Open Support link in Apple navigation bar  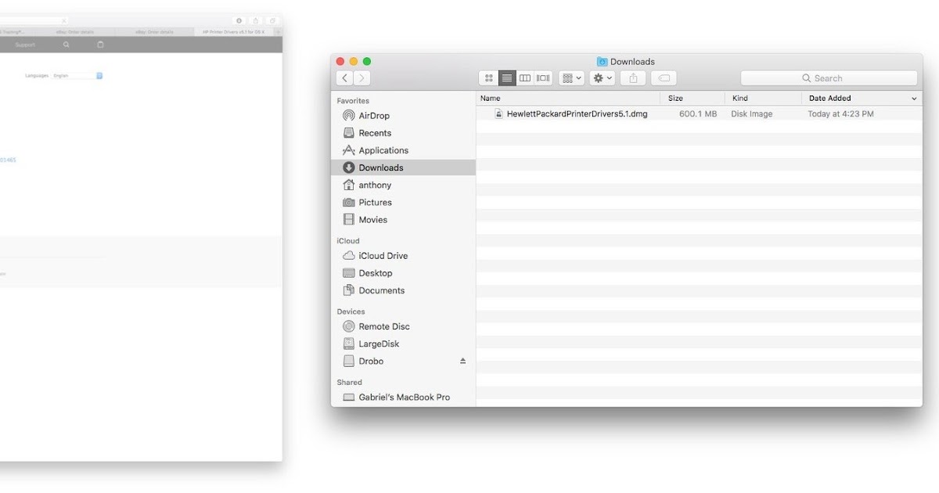(x=25, y=45)
